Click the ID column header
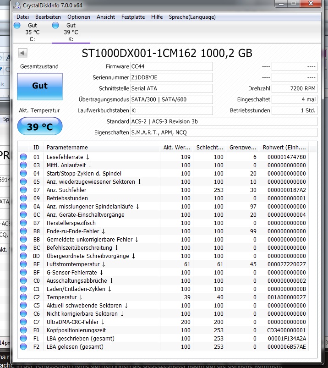The width and height of the screenshot is (328, 368). (x=36, y=148)
